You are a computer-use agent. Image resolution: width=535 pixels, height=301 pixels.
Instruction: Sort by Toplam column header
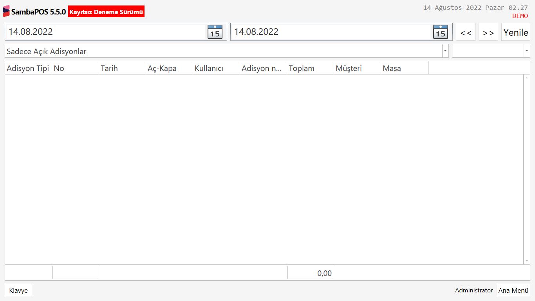pos(310,68)
